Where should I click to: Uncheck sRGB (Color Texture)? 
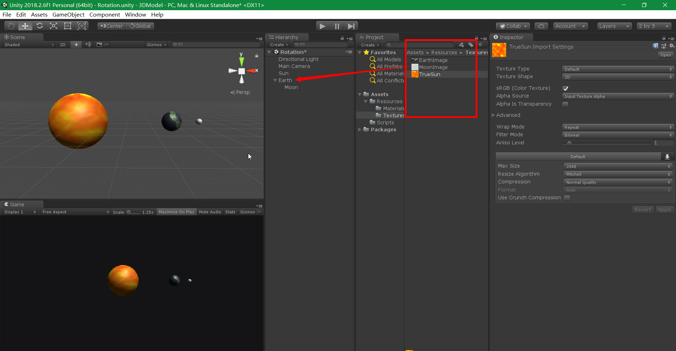565,88
